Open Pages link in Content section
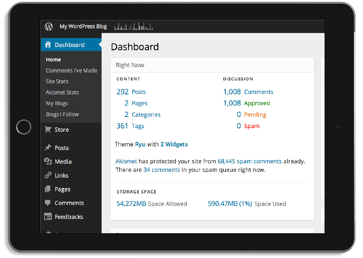The height and width of the screenshot is (258, 363). [x=140, y=103]
